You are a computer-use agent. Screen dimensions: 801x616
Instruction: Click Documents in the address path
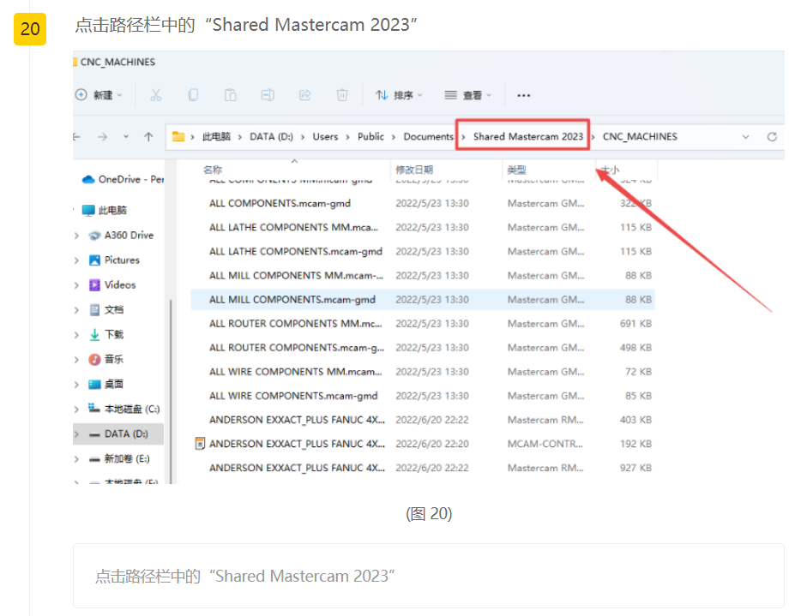[429, 137]
